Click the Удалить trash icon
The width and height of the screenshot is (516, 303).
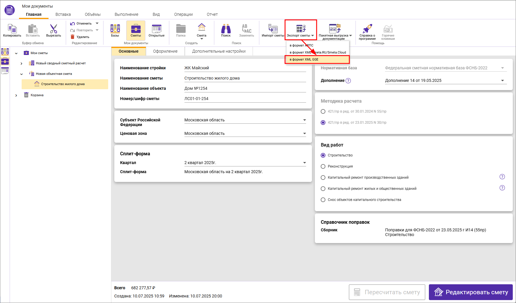pos(73,37)
